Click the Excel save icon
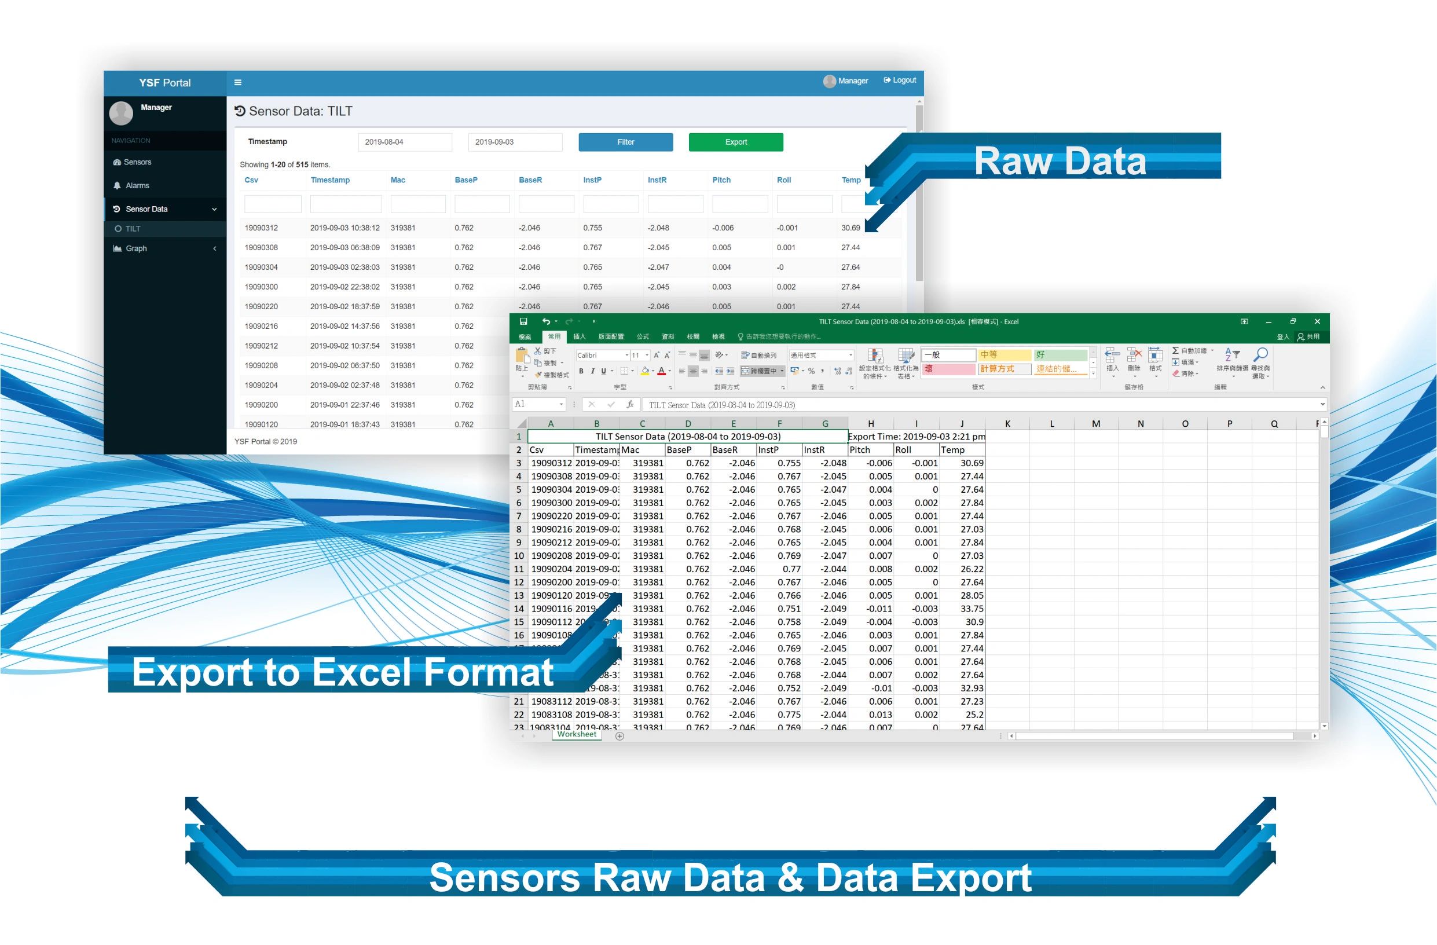 point(523,321)
